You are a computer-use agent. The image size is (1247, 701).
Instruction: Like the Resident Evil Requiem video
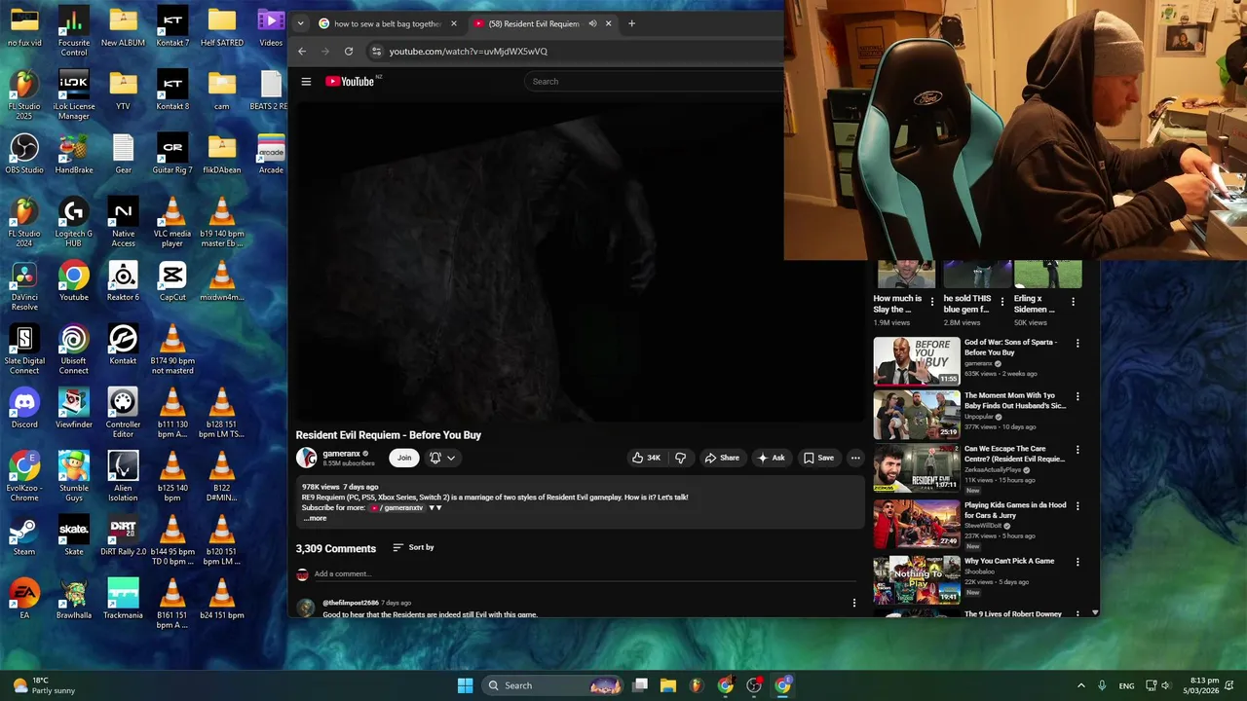646,458
